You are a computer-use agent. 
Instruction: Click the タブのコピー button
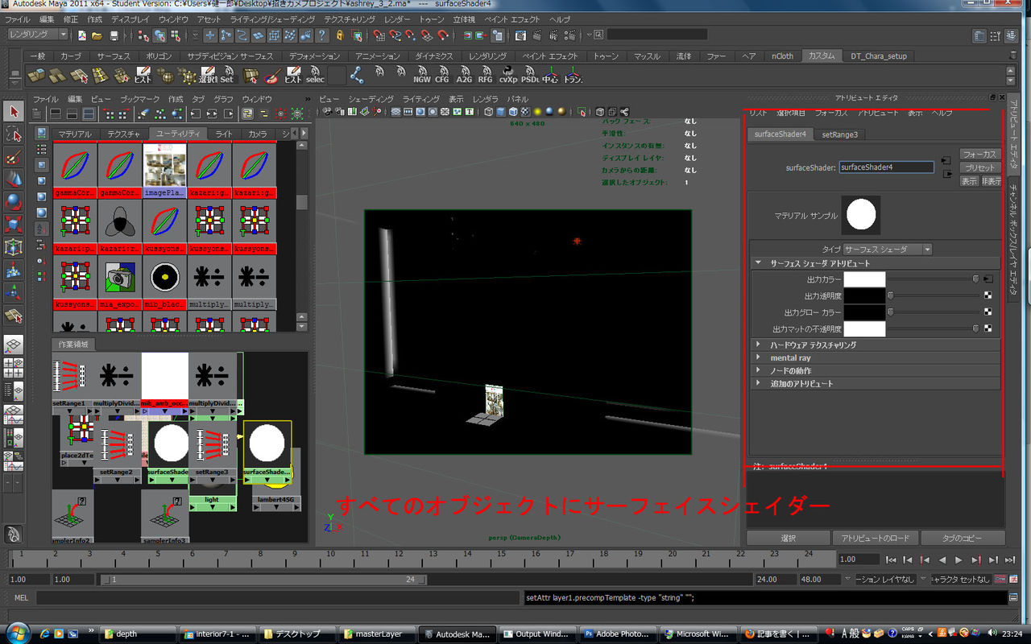(963, 538)
